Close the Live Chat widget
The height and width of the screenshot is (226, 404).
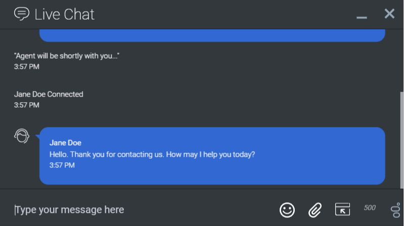389,14
